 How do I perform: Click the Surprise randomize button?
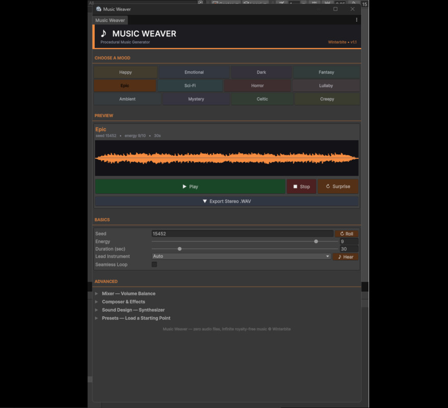[x=338, y=187]
